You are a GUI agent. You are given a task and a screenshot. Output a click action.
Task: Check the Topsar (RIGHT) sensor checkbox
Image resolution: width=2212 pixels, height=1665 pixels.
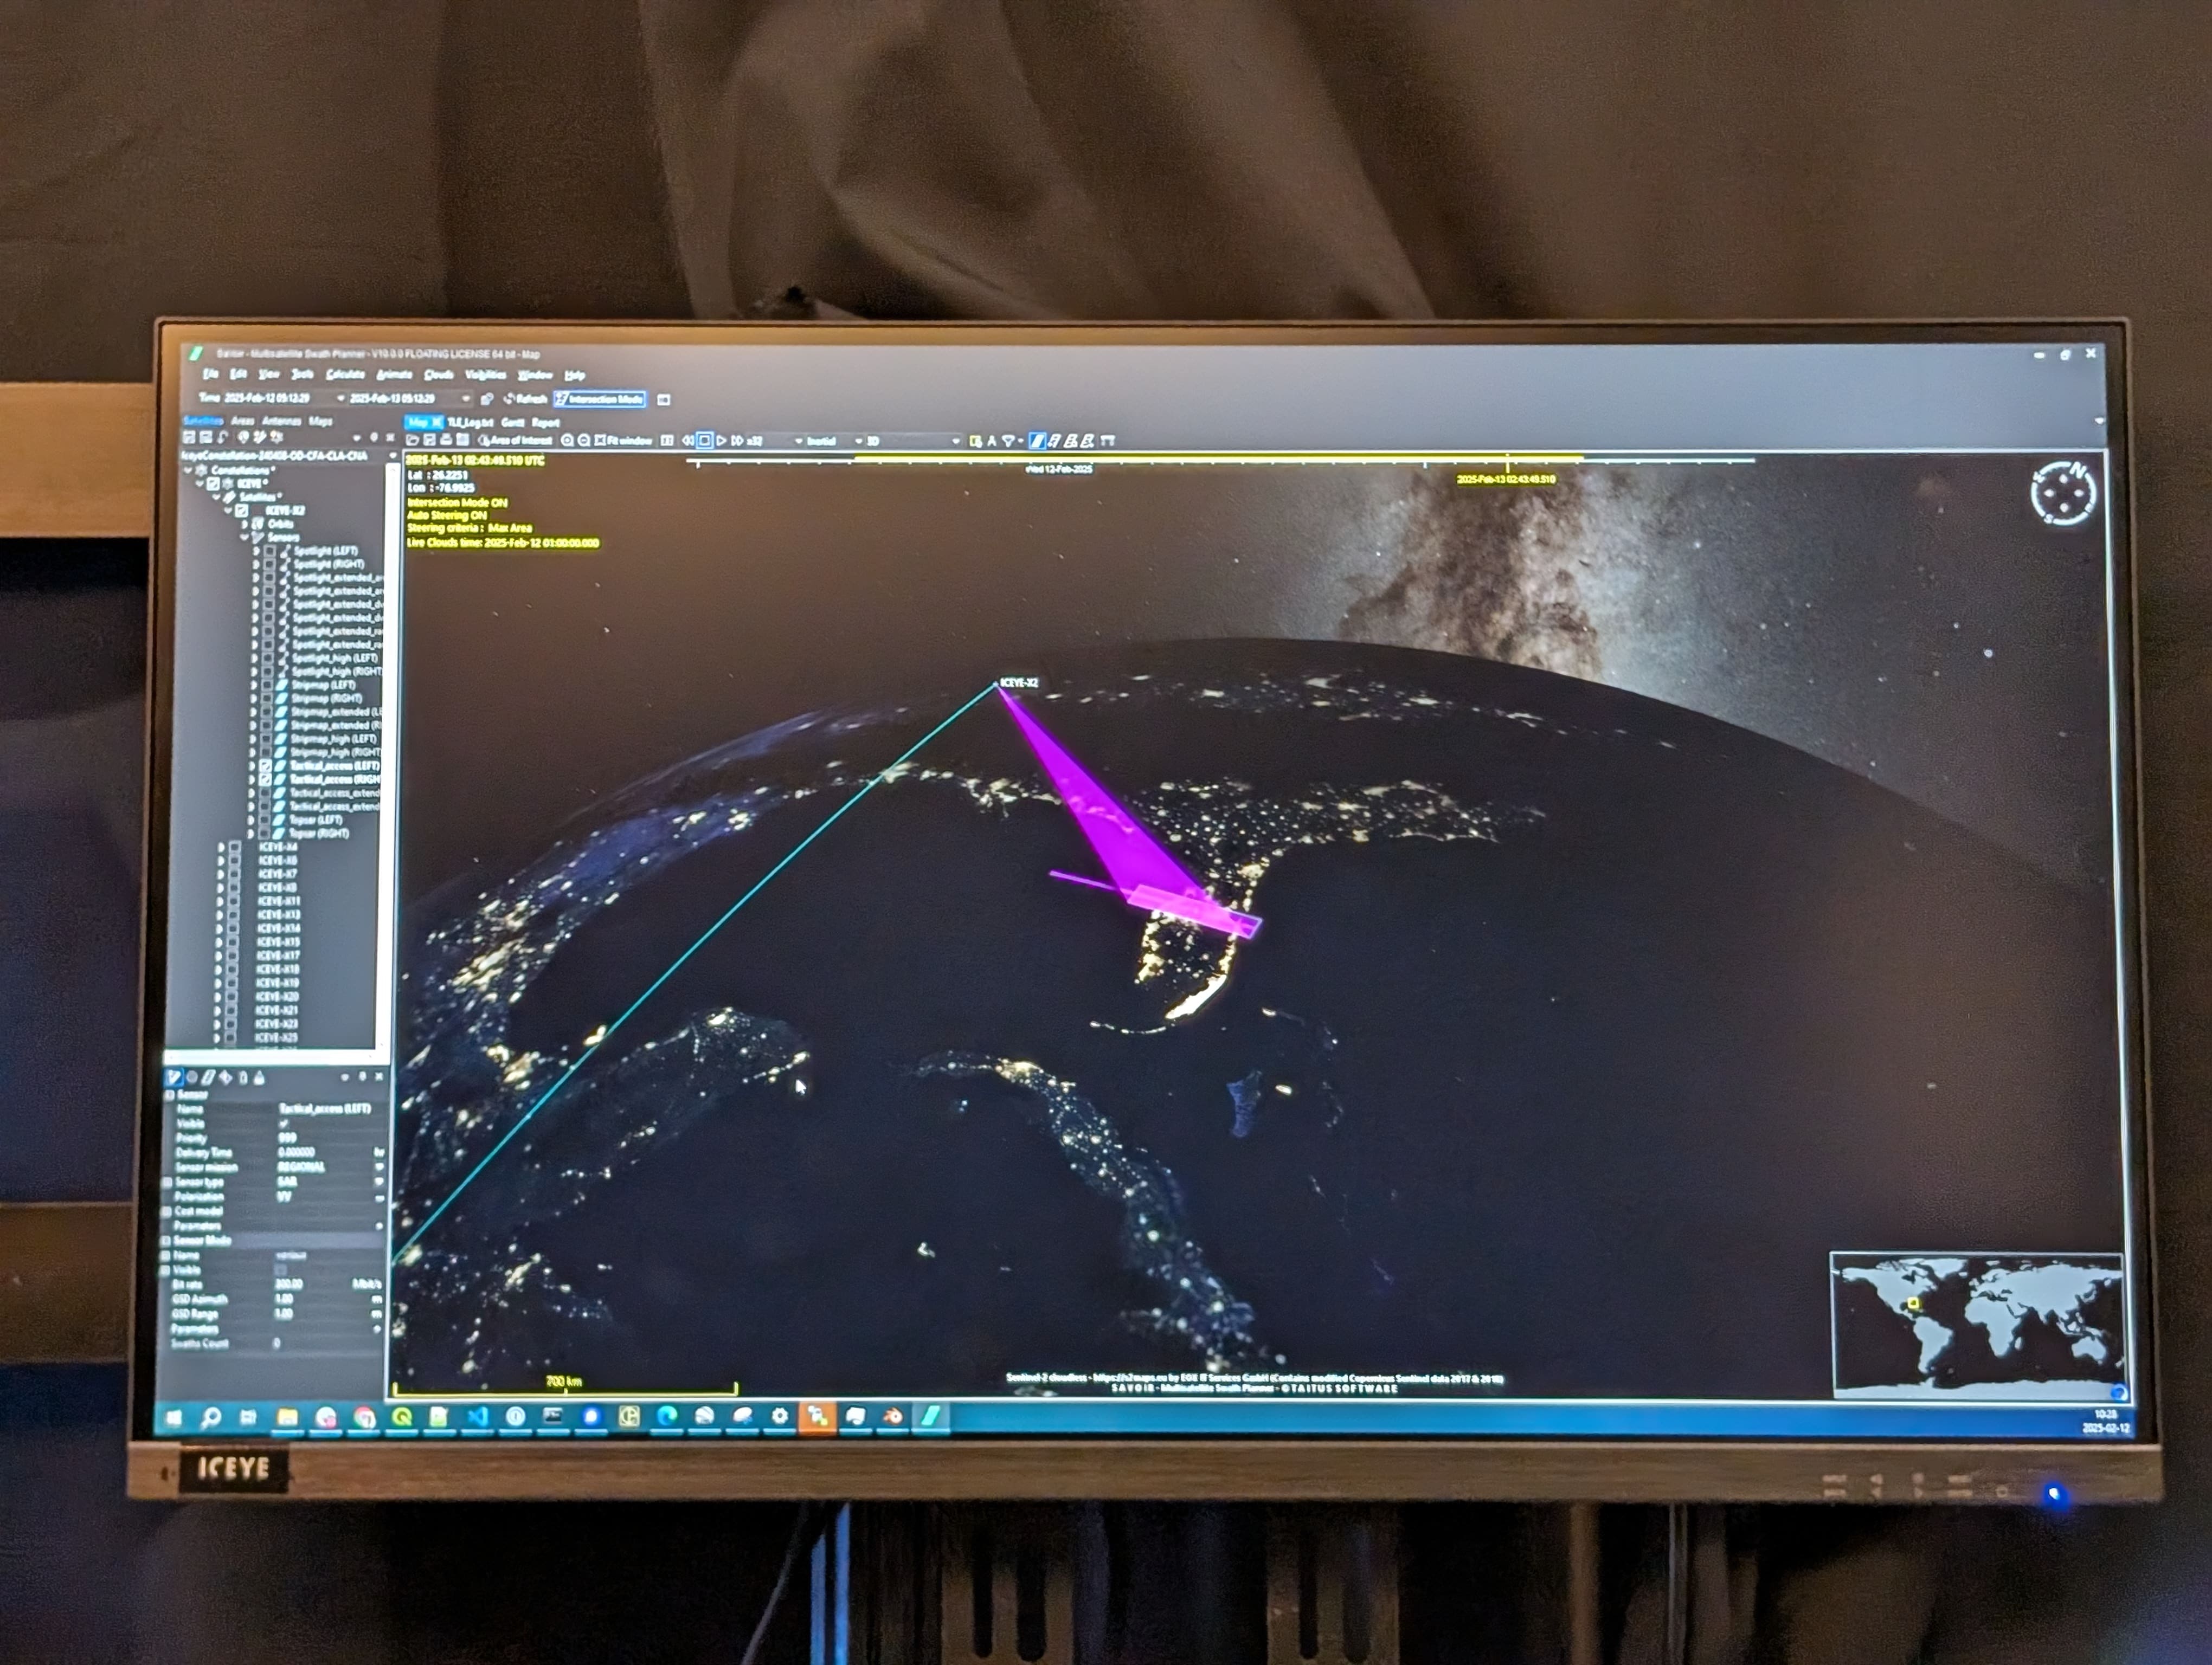pos(265,834)
